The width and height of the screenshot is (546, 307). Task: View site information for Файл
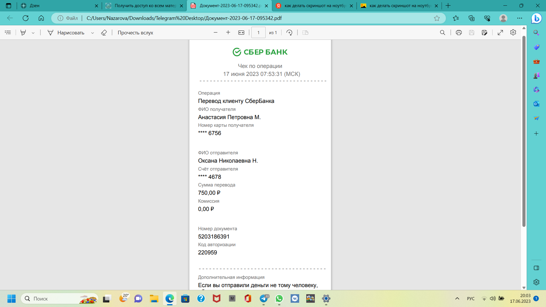coord(67,18)
